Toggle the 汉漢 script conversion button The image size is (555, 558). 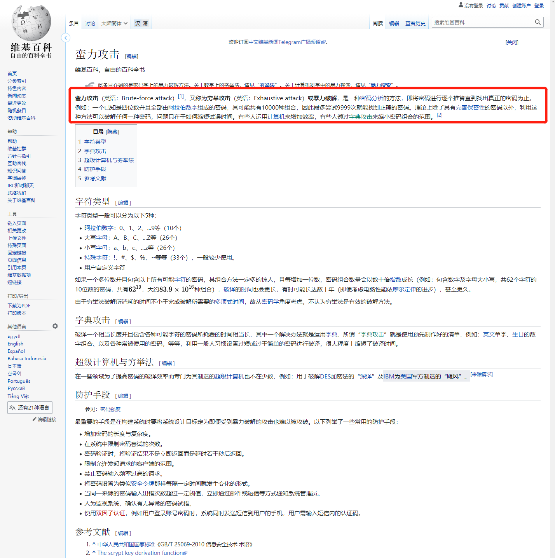coord(141,23)
